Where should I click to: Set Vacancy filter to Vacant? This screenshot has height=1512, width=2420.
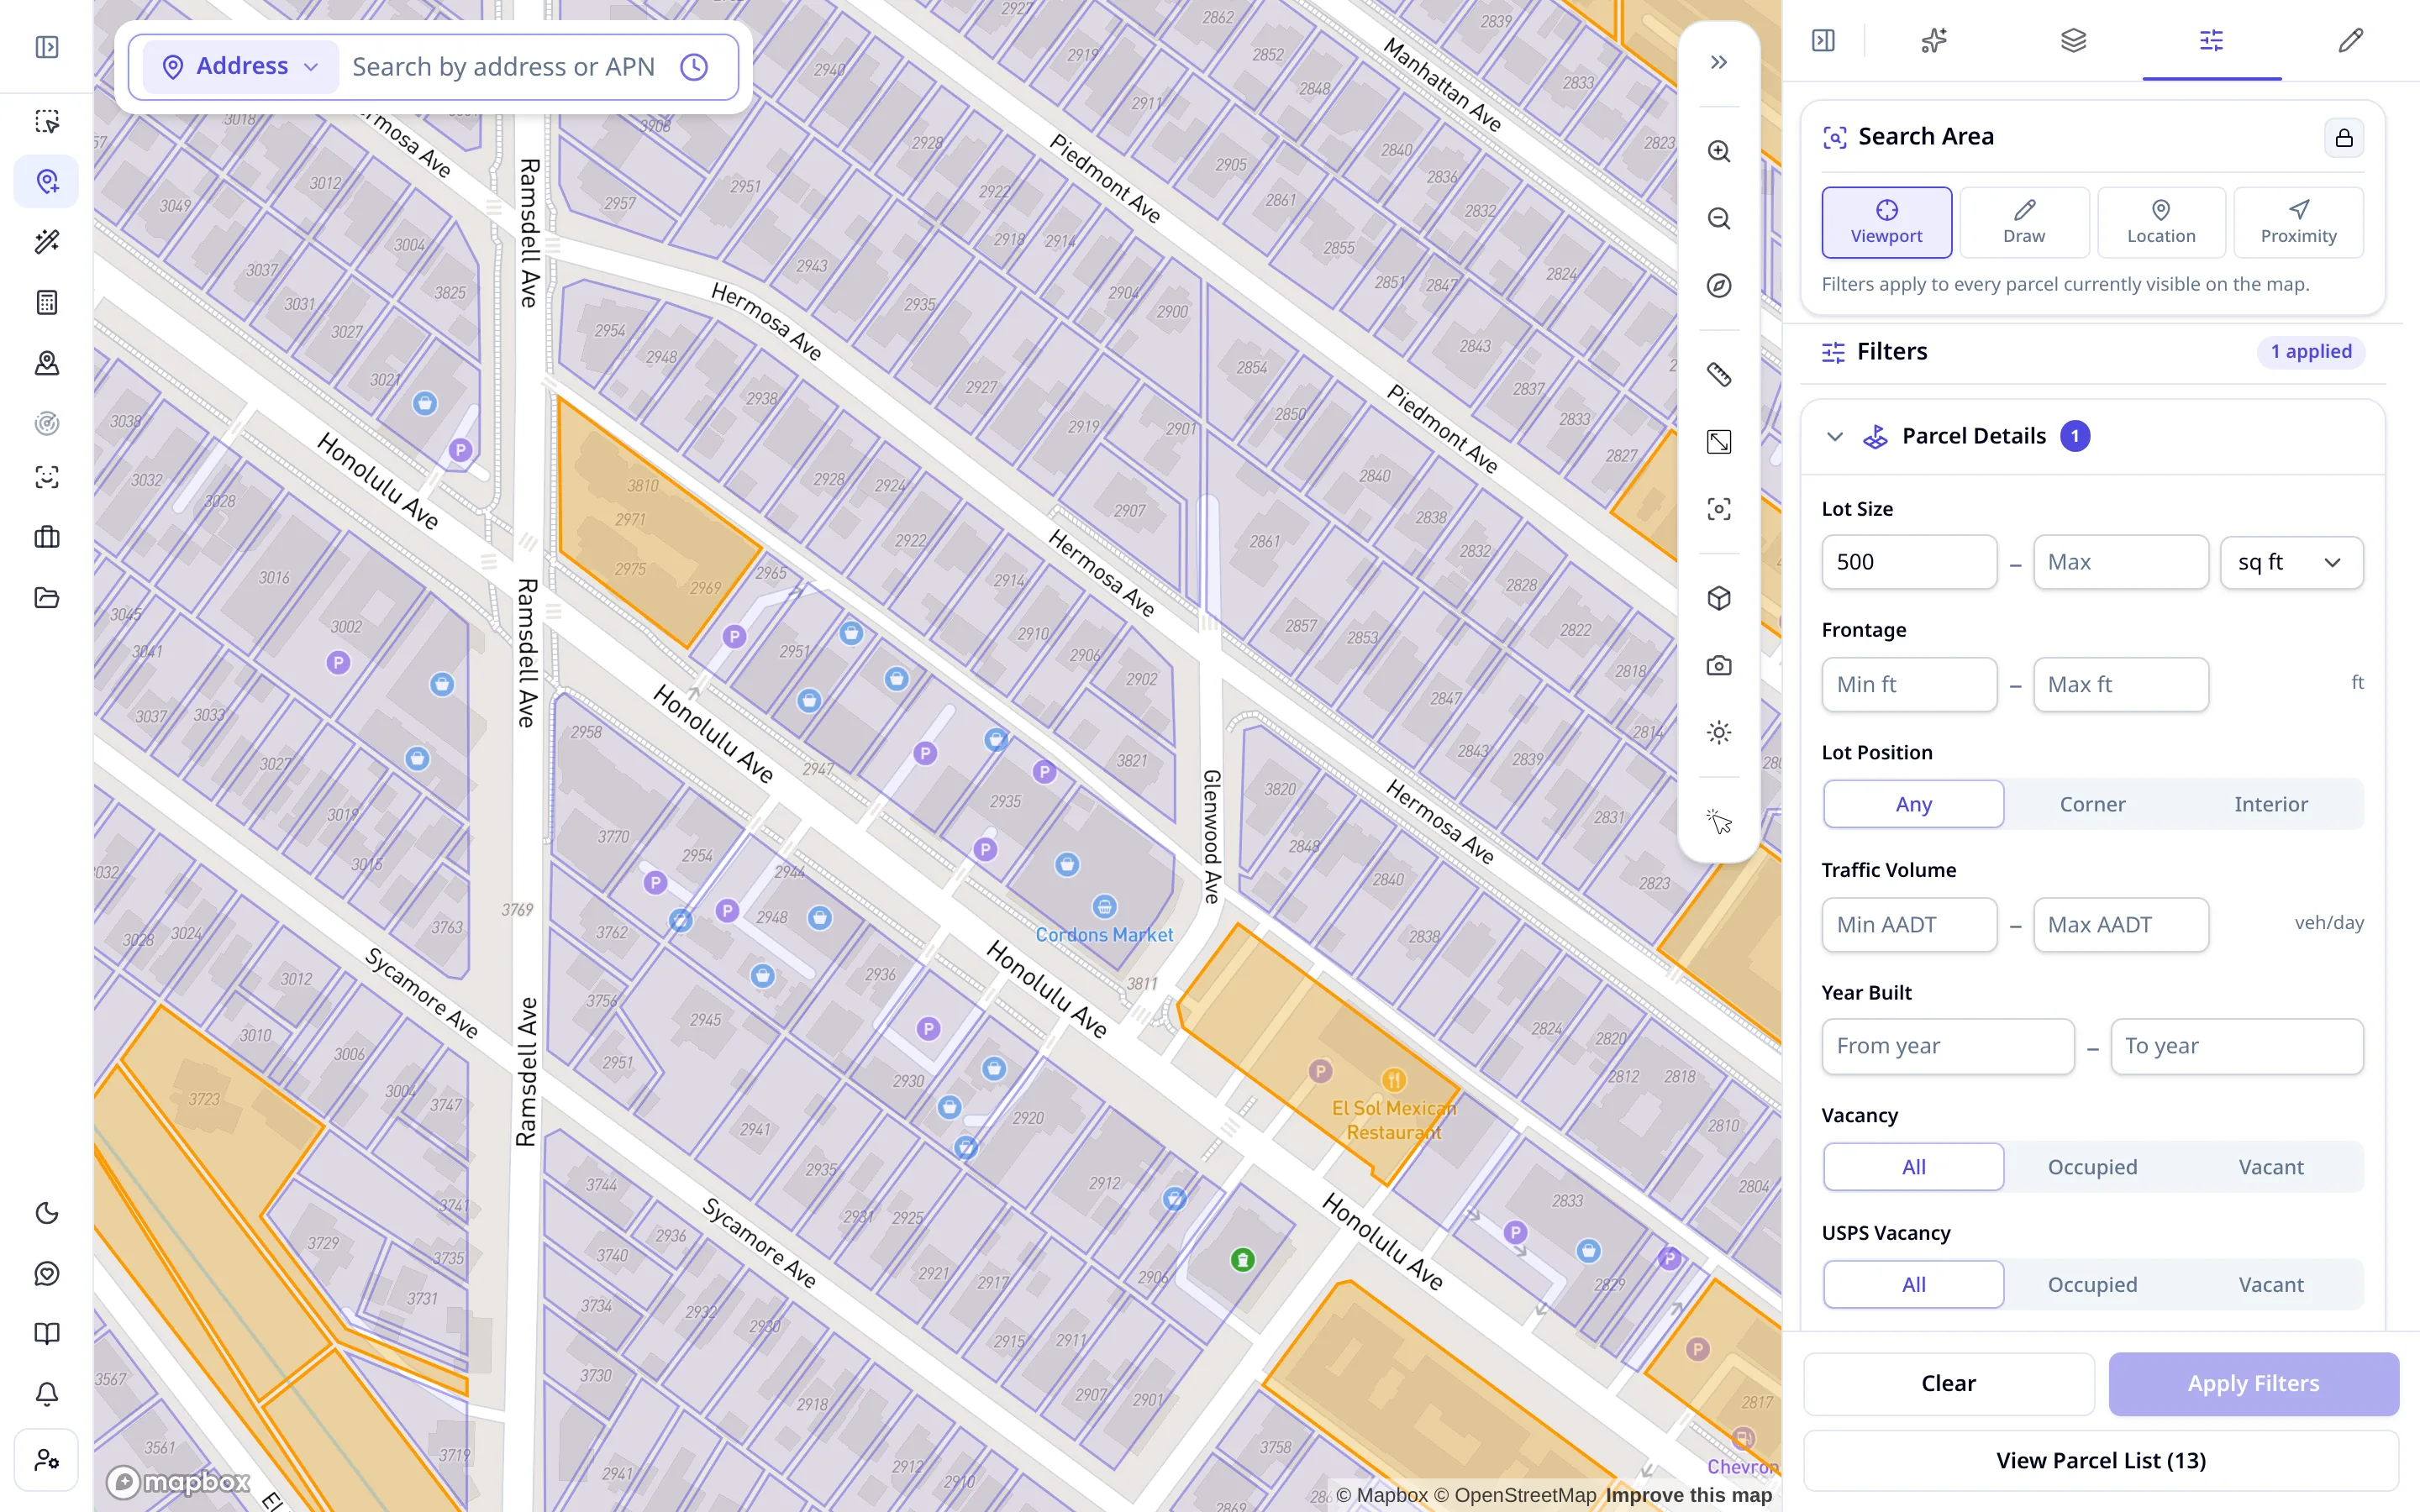point(2271,1167)
